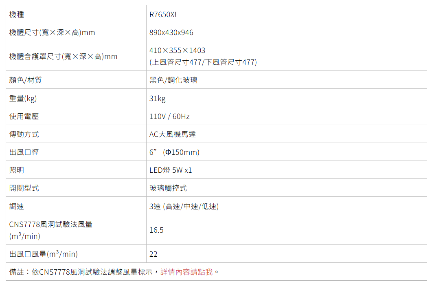Click the 31kg weight value

pyautogui.click(x=158, y=99)
